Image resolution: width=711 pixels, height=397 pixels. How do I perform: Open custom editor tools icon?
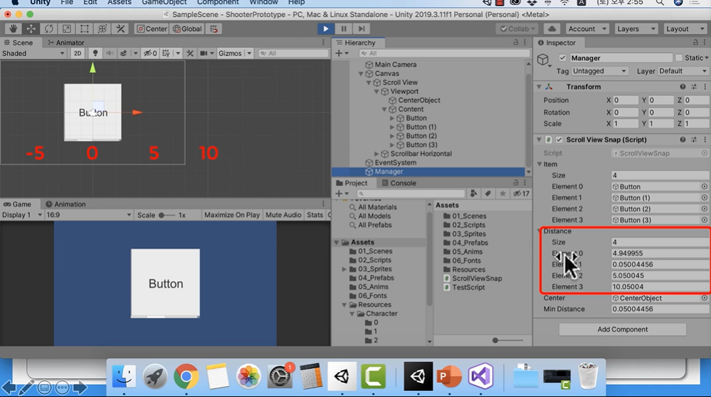coord(120,28)
